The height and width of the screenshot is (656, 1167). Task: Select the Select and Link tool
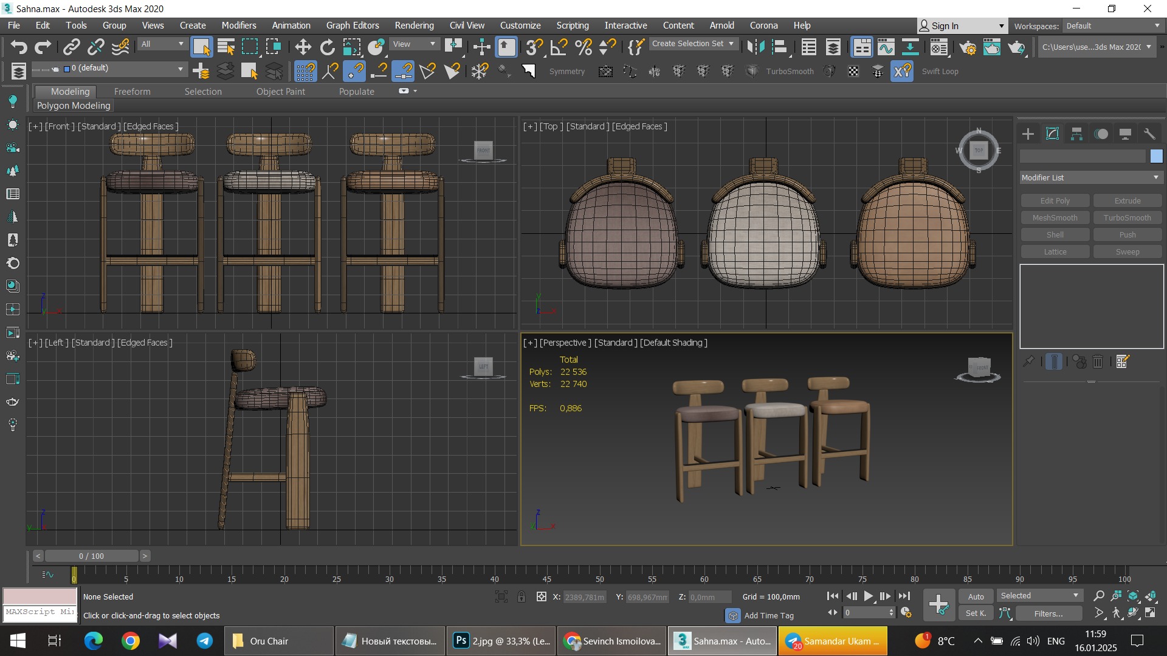tap(72, 47)
